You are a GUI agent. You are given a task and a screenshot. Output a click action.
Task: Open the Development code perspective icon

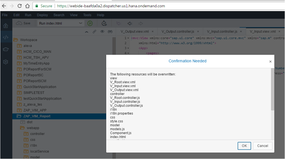click(6, 37)
